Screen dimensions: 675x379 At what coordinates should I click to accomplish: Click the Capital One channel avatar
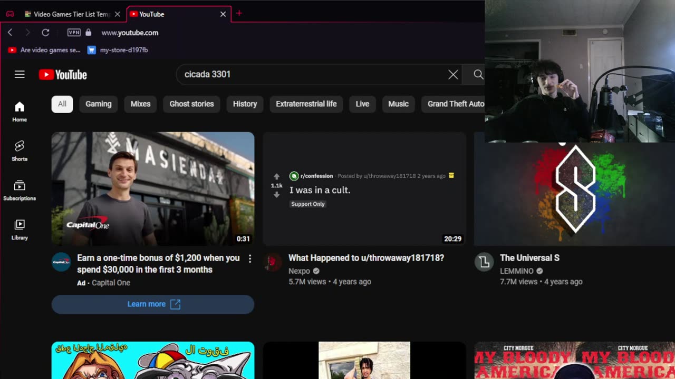61,262
